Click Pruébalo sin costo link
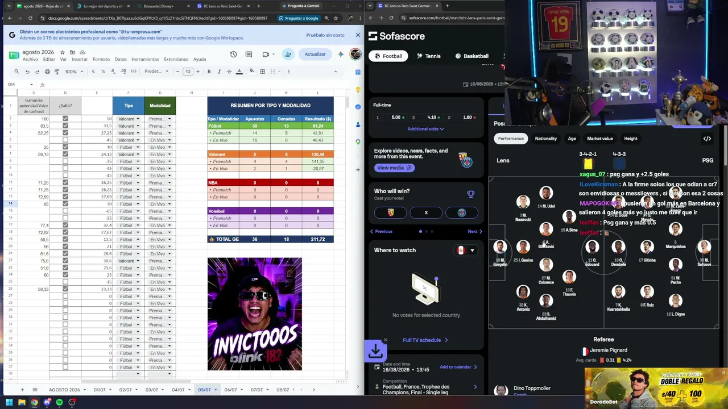Screen dimensions: 728x409 click(x=325, y=35)
